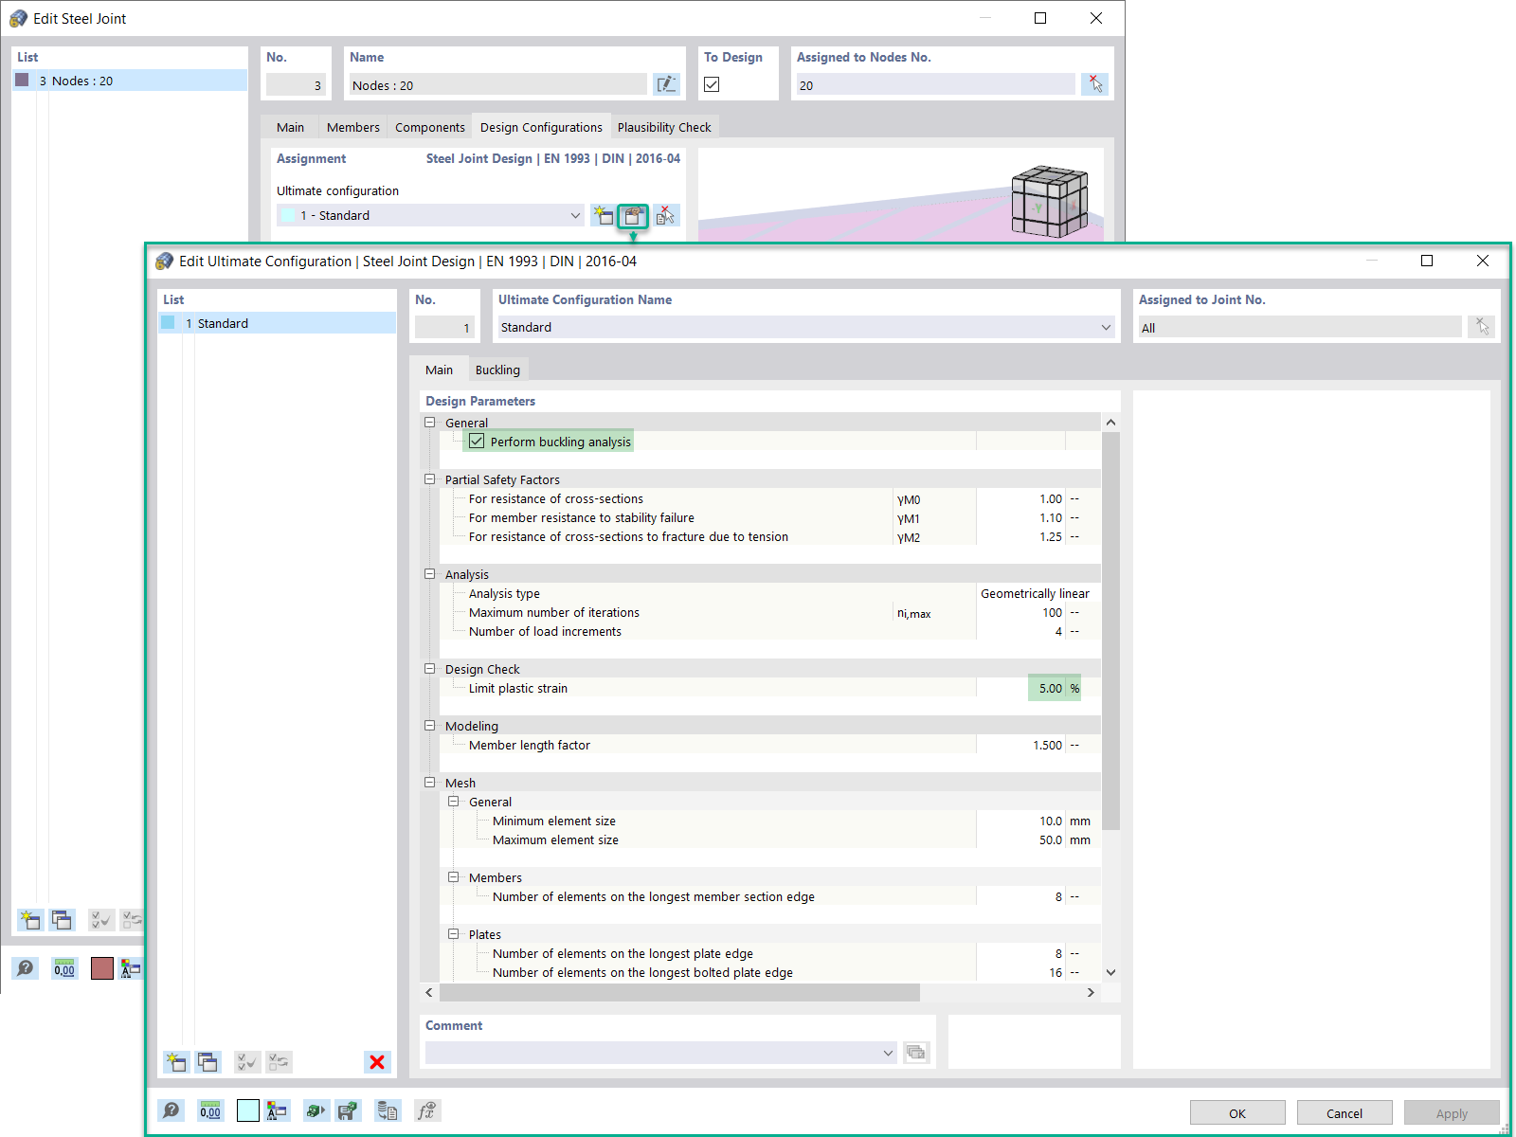The width and height of the screenshot is (1516, 1137).
Task: Open the Plausibility Check tab
Action: [664, 126]
